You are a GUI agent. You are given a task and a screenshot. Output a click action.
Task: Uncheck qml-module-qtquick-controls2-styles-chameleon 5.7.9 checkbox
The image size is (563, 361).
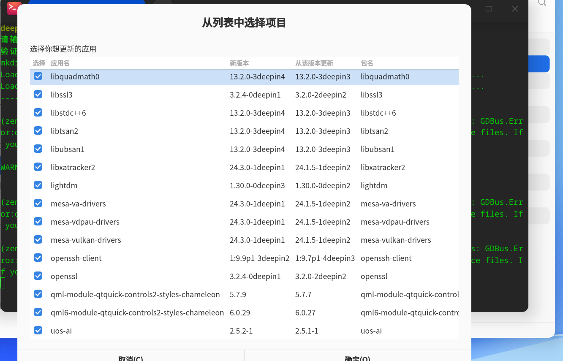tap(38, 294)
